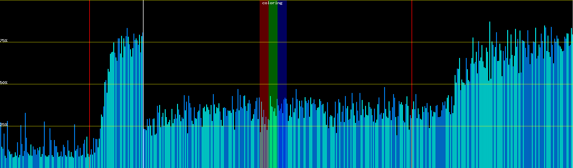Click the 50% axis label
The height and width of the screenshot is (168, 573).
[x=4, y=83]
